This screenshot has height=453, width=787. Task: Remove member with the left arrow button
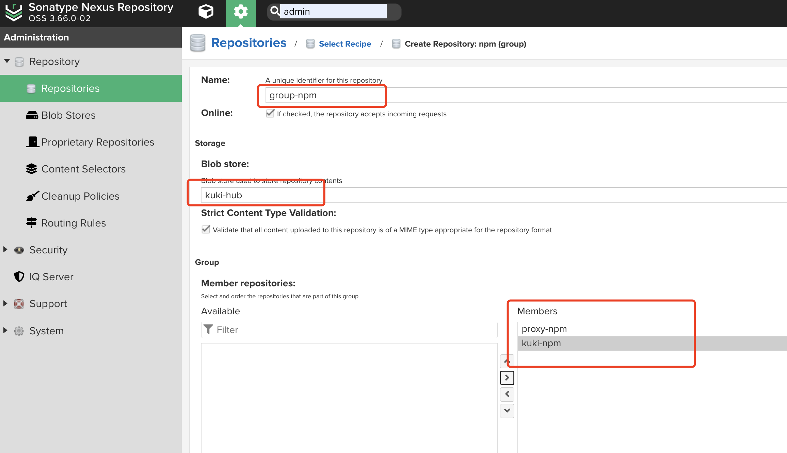pyautogui.click(x=507, y=394)
